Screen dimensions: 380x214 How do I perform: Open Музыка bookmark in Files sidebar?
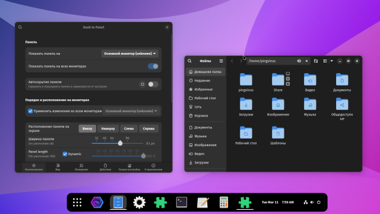[x=205, y=136]
